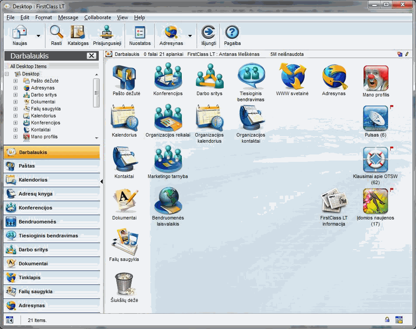Open the Marketingo tarnyba icon

[x=168, y=159]
